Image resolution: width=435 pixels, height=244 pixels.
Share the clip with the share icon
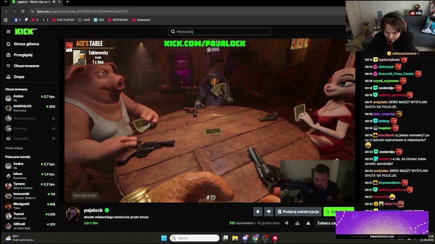tap(286, 223)
